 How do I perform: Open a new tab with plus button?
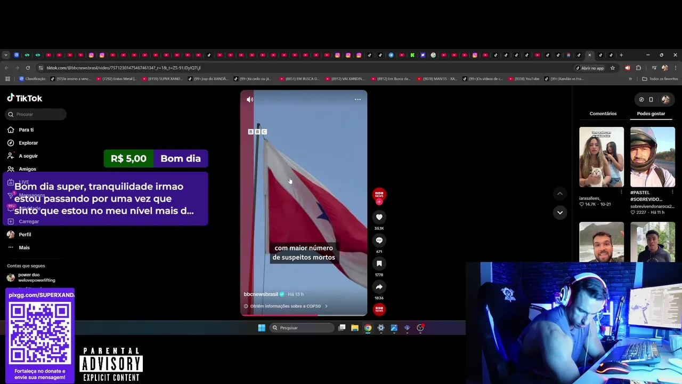coord(621,55)
